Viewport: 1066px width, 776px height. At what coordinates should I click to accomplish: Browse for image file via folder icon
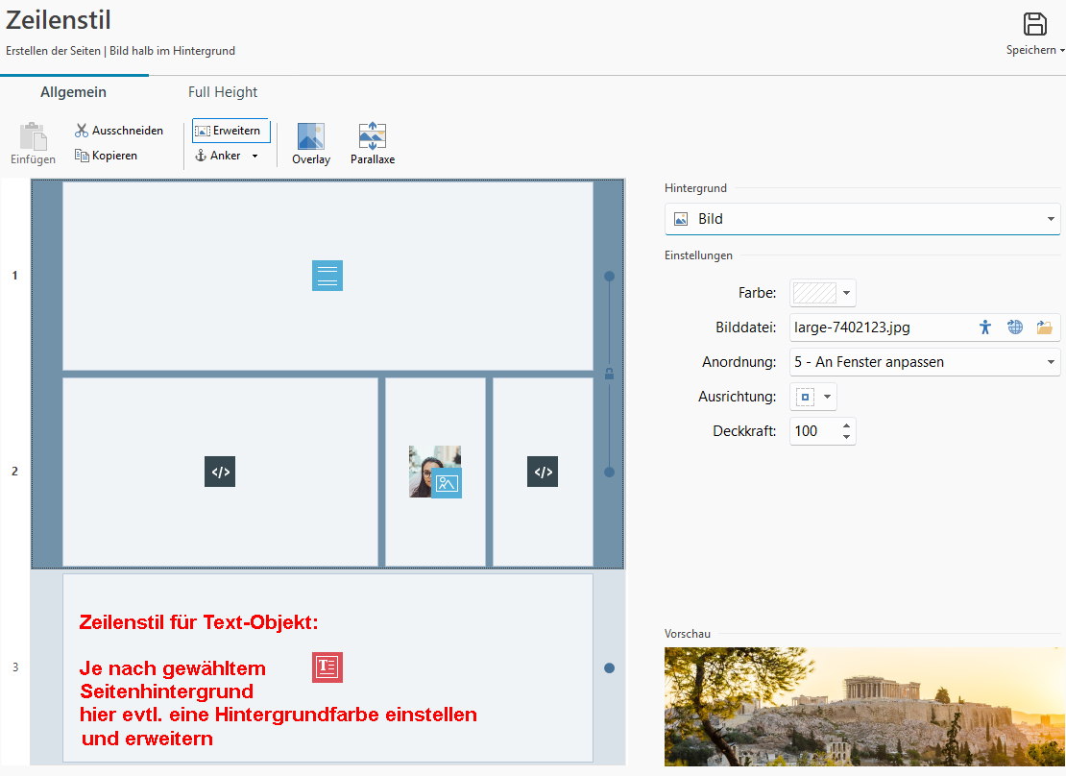click(1045, 327)
